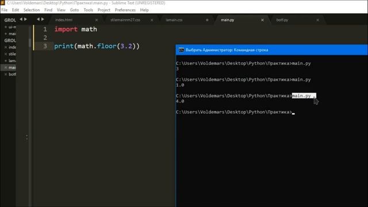The image size is (368, 207).
Task: Click the last empty prompt line in Command Prompt
Action: pyautogui.click(x=235, y=112)
